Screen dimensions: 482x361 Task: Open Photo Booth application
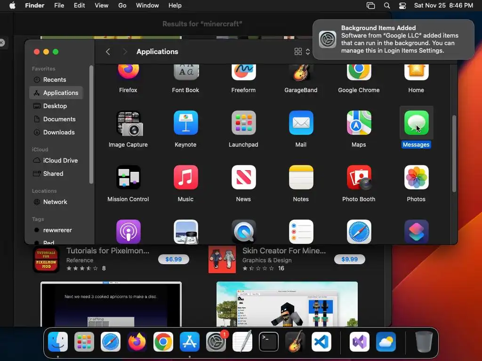tap(359, 177)
